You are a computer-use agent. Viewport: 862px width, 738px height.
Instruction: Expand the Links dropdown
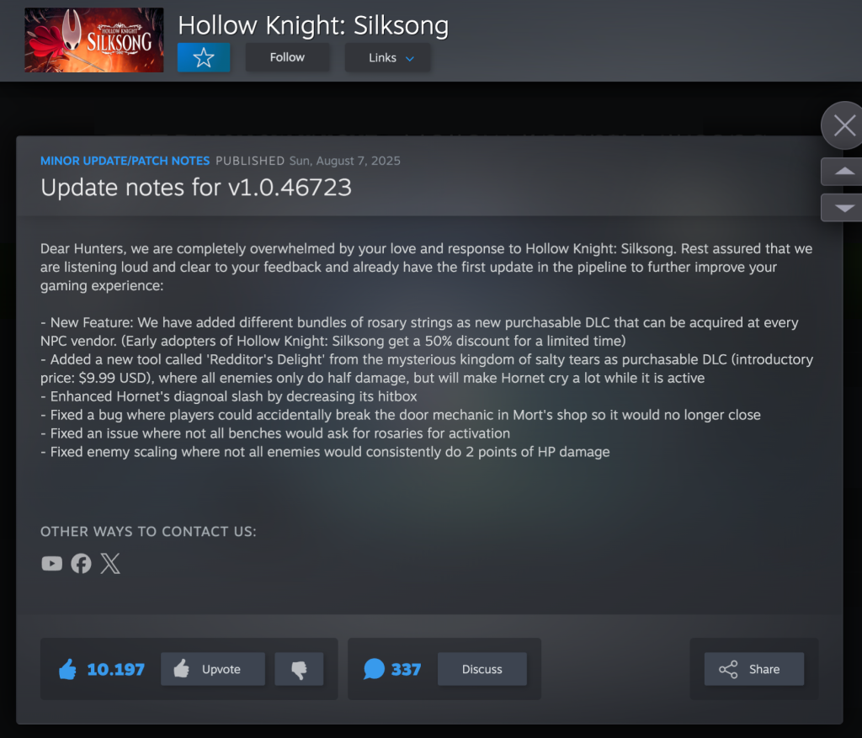(x=387, y=57)
